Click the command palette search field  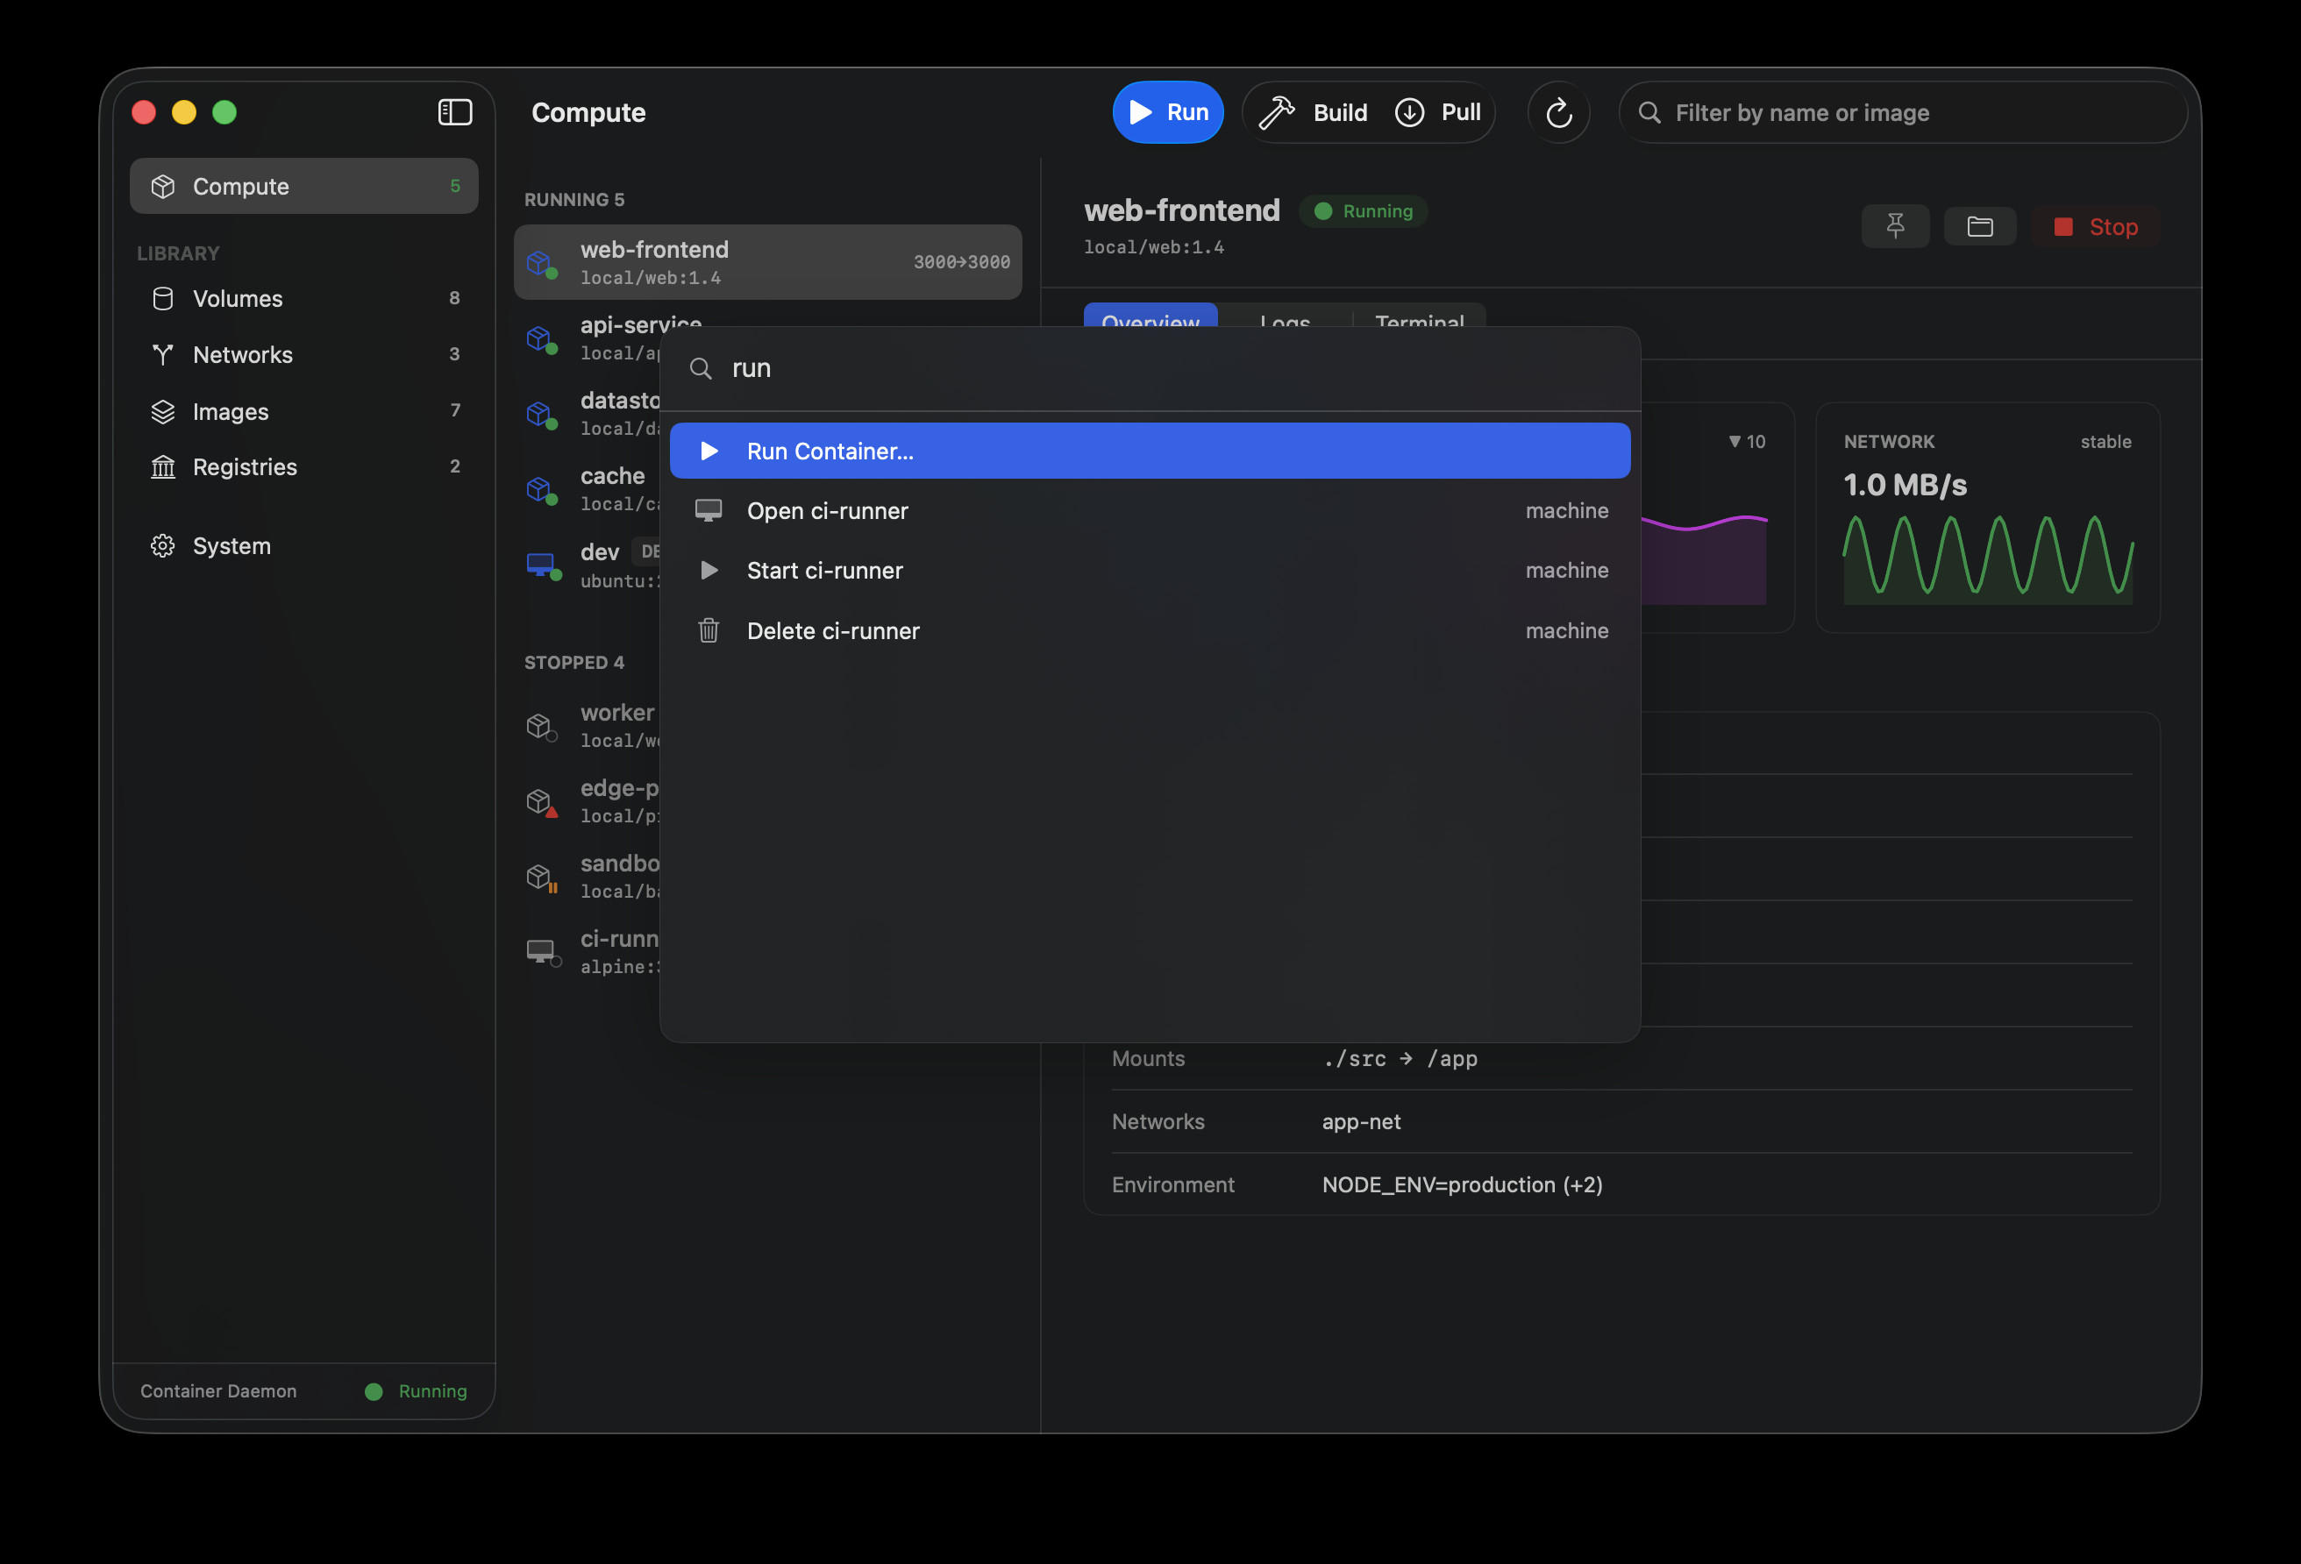1150,368
